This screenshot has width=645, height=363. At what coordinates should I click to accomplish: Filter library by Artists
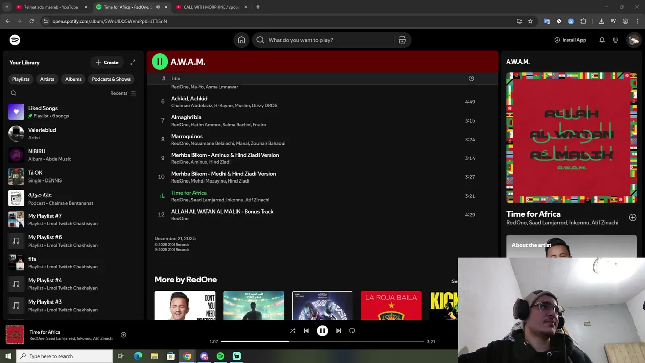click(x=47, y=79)
